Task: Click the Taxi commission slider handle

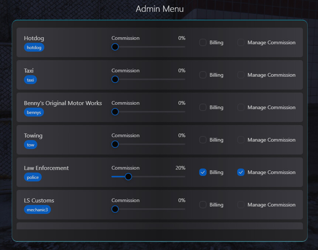Action: (115, 79)
